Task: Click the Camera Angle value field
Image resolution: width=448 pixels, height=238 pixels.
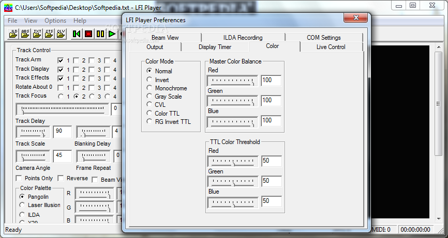Action: click(62, 156)
